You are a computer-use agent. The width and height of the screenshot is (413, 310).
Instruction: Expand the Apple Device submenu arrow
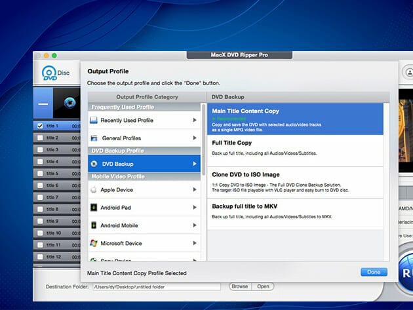tap(195, 190)
